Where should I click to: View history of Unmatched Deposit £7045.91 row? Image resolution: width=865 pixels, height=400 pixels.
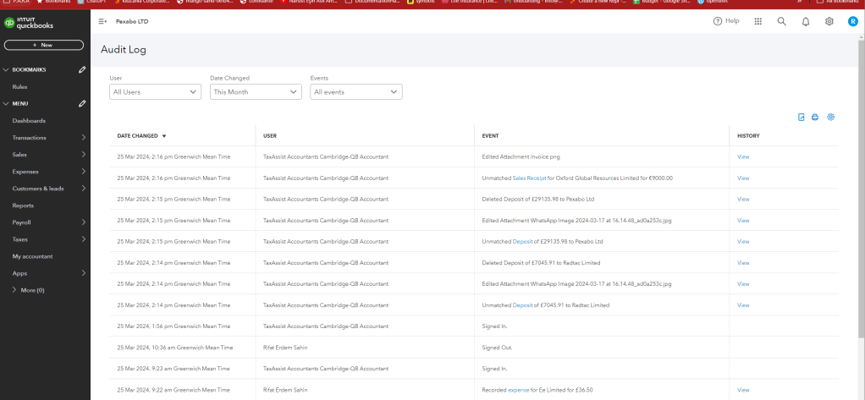click(x=743, y=305)
